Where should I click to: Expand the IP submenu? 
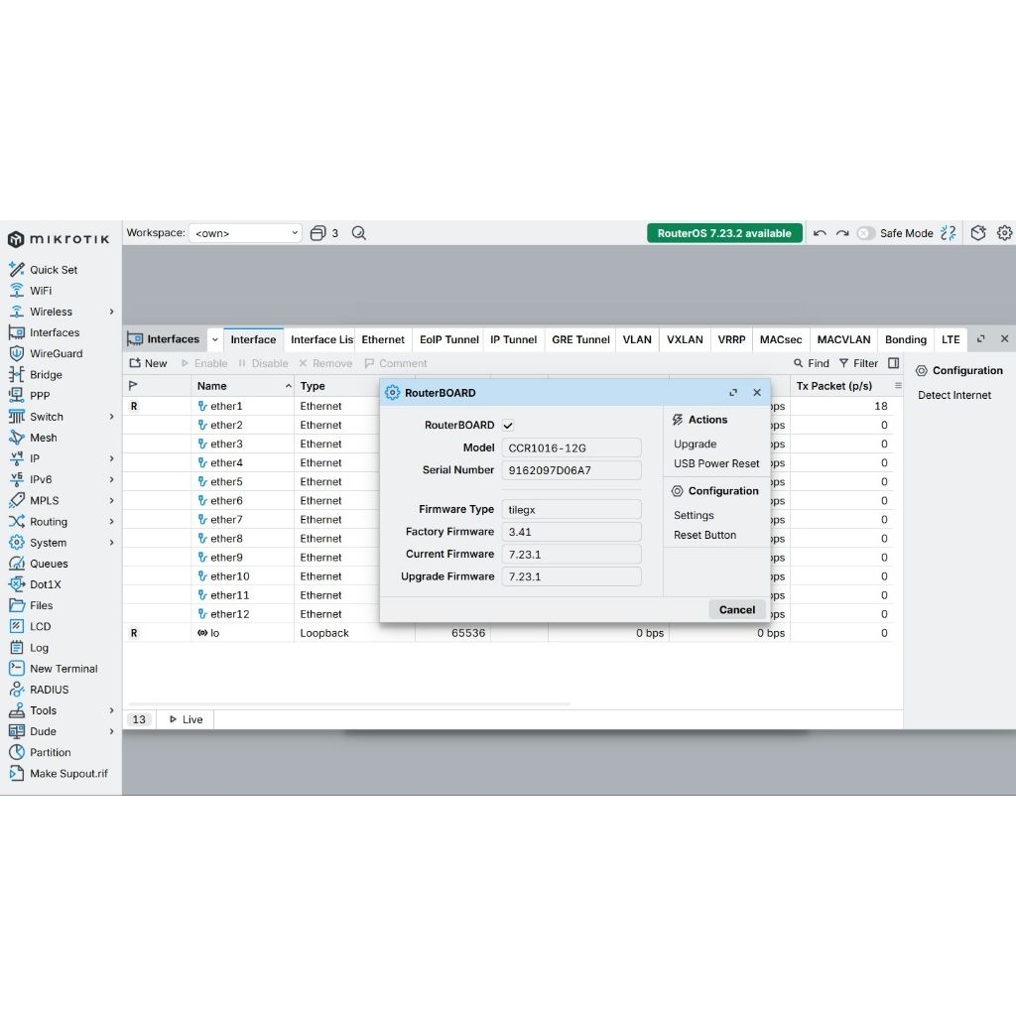tap(111, 458)
